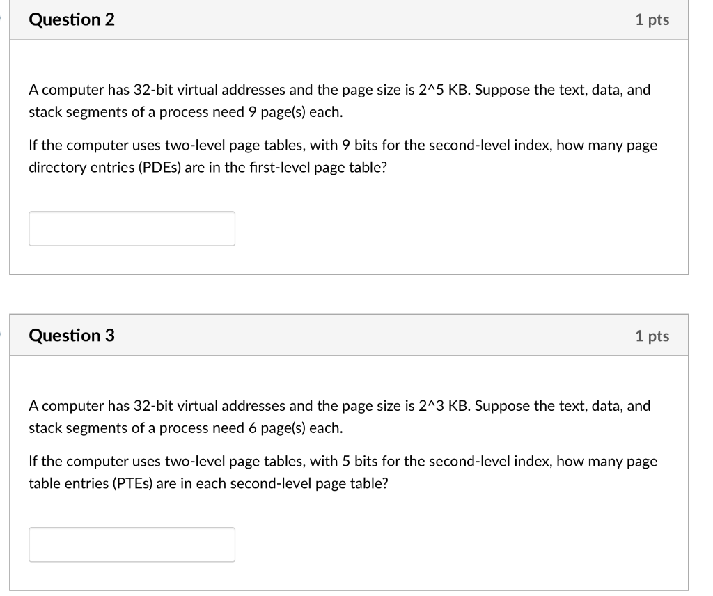Click the Question 2 heading
This screenshot has width=713, height=596.
[72, 19]
